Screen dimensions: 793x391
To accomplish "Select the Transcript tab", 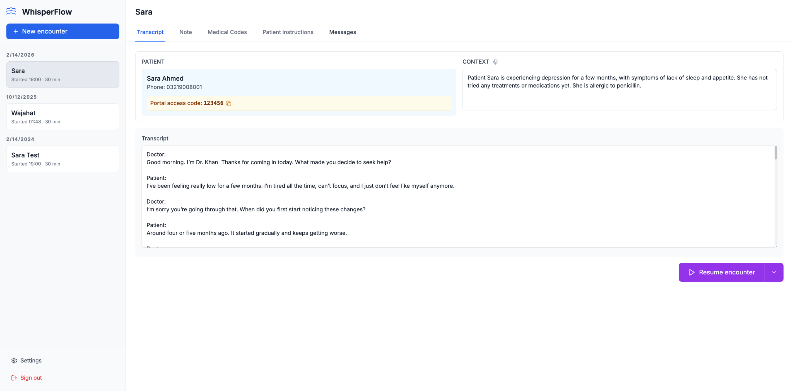I will 150,32.
